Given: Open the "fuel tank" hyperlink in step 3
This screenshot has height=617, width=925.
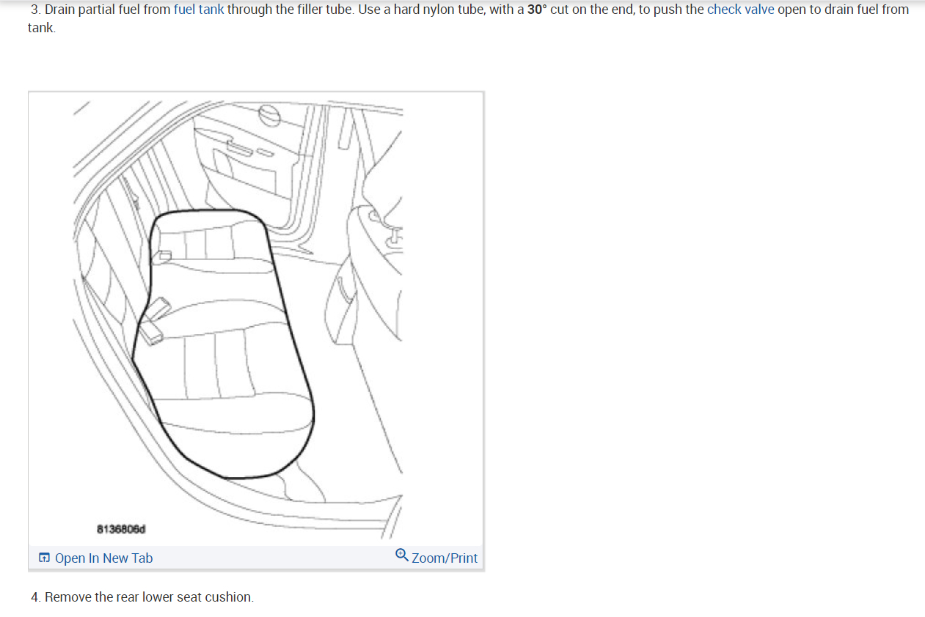Looking at the screenshot, I should [199, 10].
